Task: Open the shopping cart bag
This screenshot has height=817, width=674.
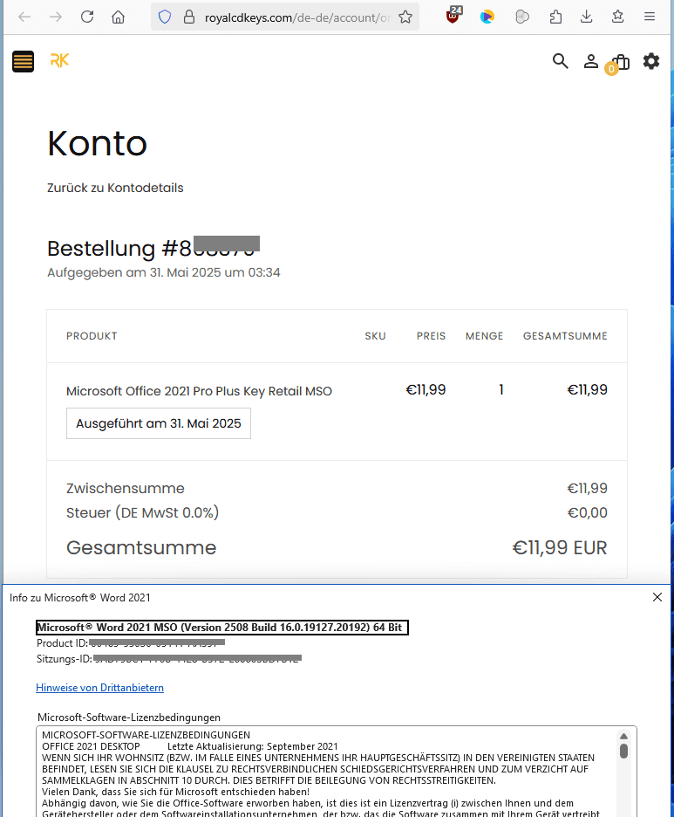Action: pyautogui.click(x=620, y=60)
